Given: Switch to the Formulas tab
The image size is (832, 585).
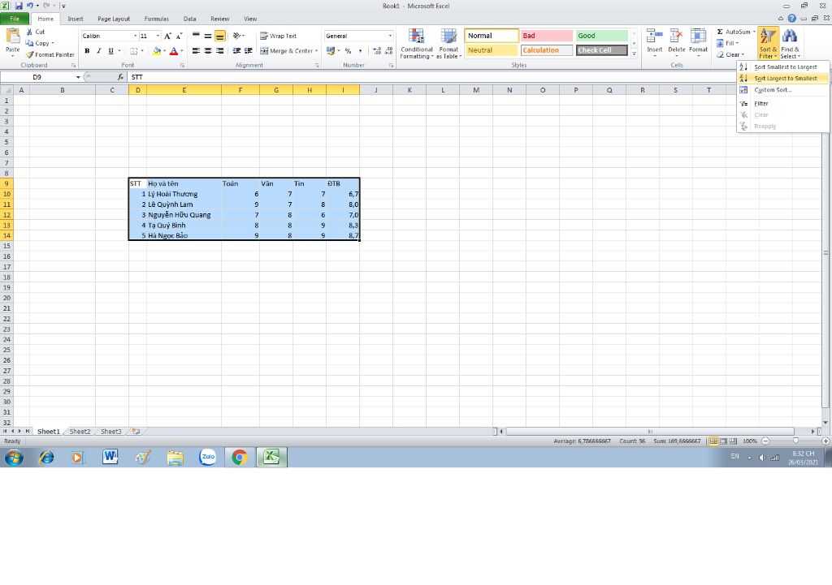Looking at the screenshot, I should coord(157,19).
